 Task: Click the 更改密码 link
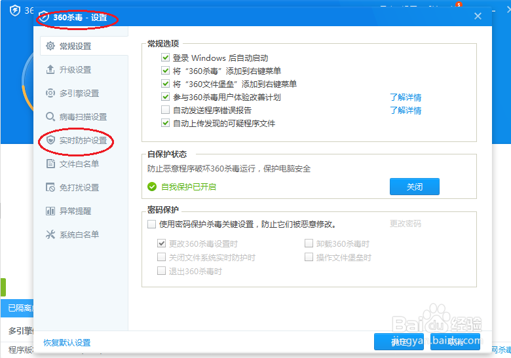click(x=406, y=224)
